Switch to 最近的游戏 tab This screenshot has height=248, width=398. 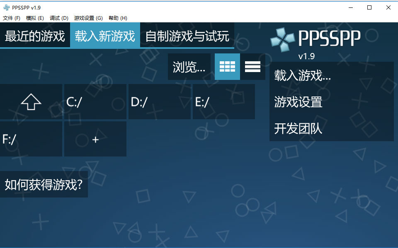[x=35, y=36]
